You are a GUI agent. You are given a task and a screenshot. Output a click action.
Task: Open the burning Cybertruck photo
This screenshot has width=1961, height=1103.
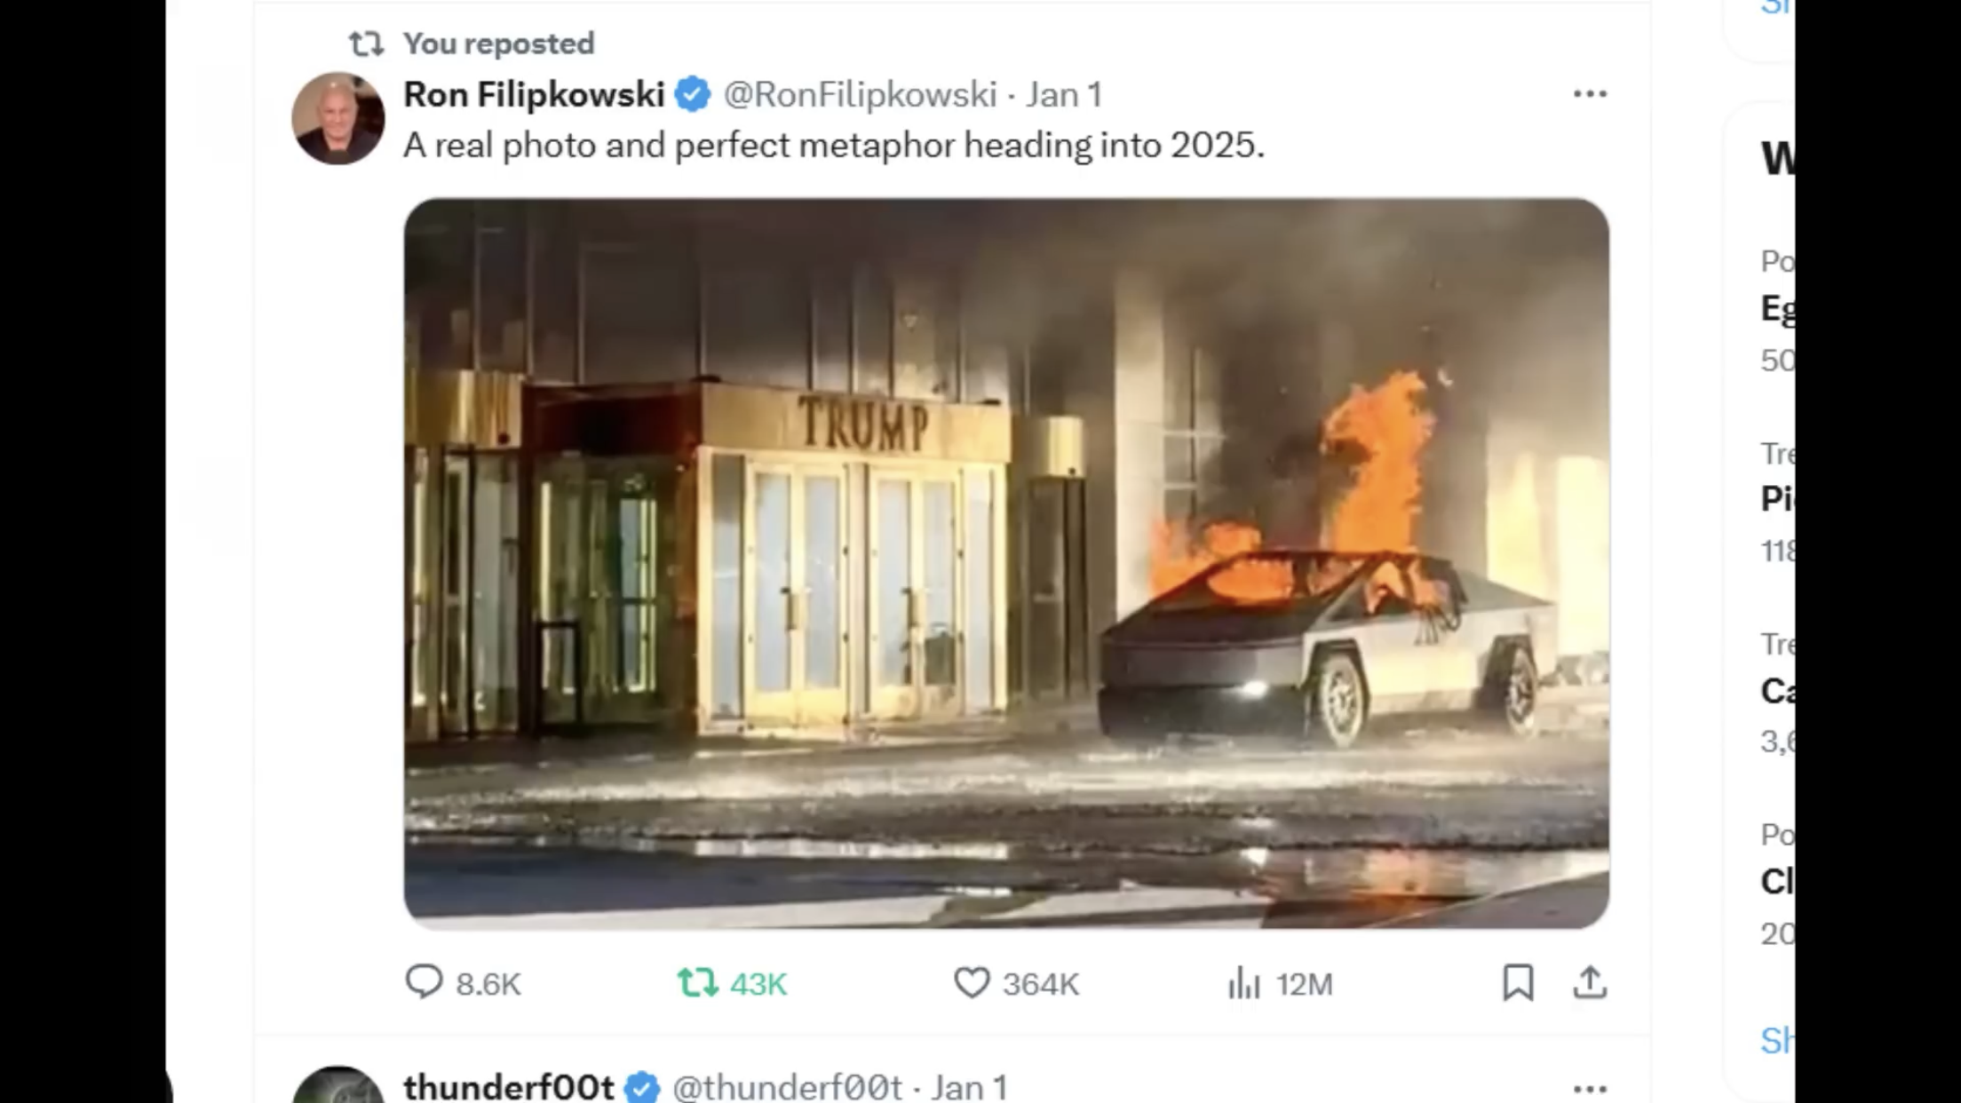tap(1006, 563)
